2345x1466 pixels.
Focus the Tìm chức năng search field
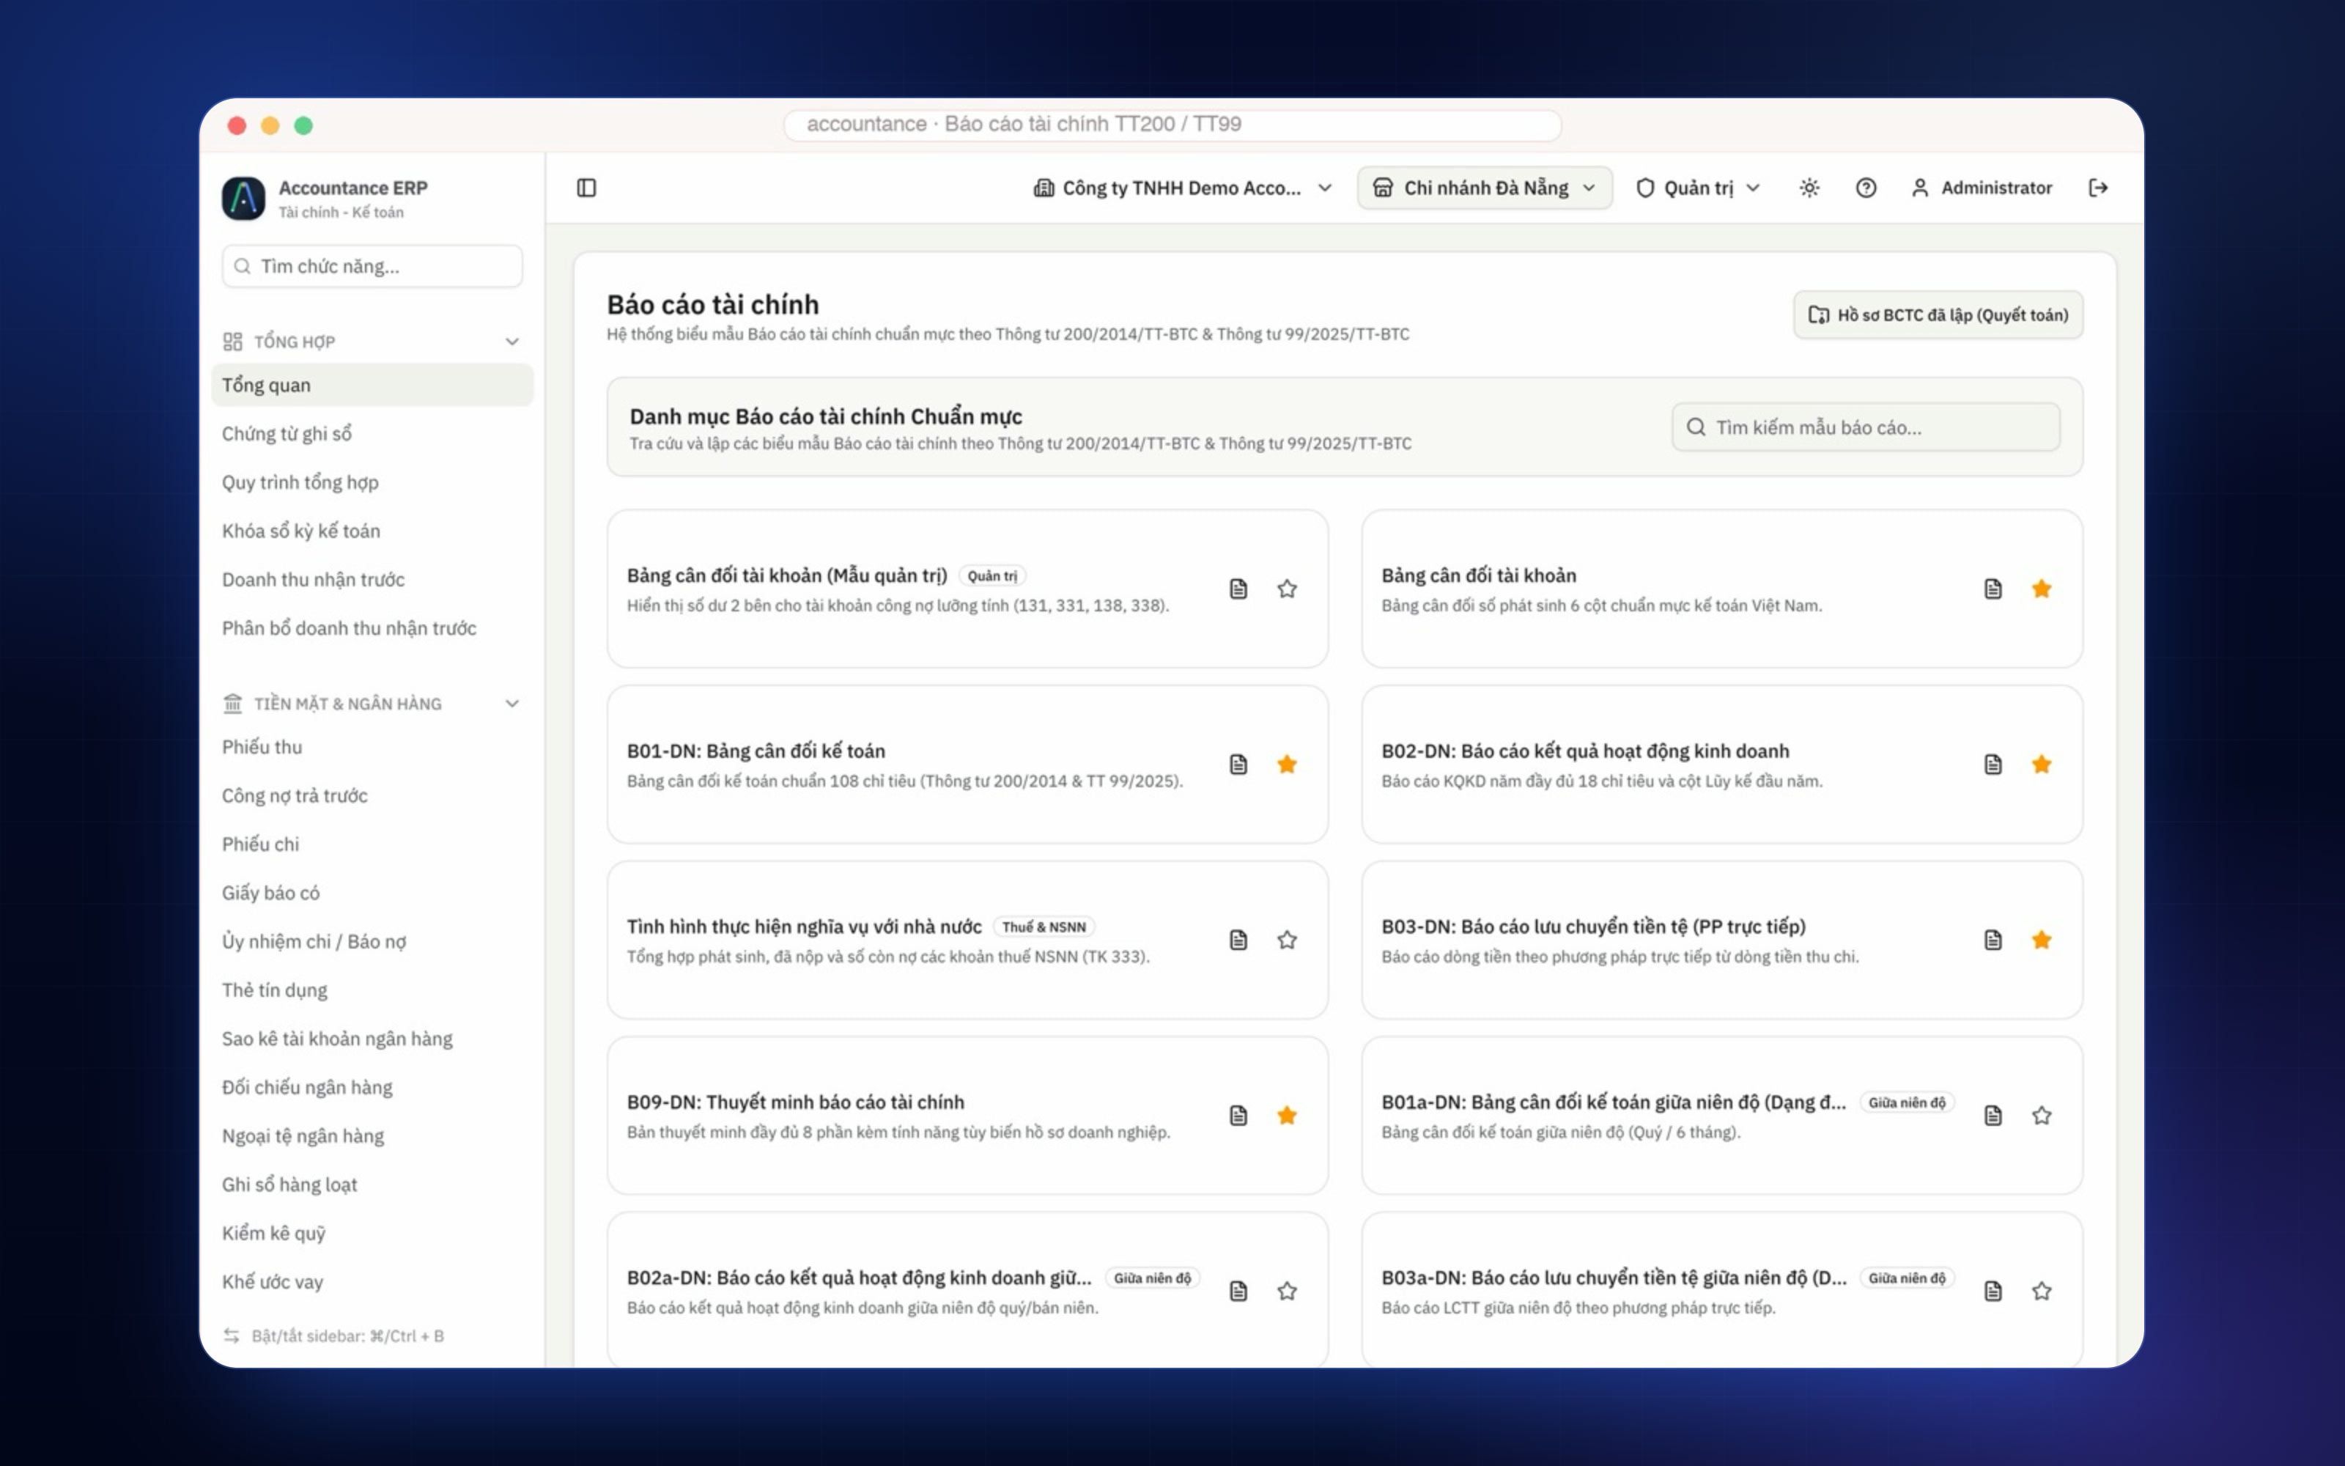coord(372,265)
